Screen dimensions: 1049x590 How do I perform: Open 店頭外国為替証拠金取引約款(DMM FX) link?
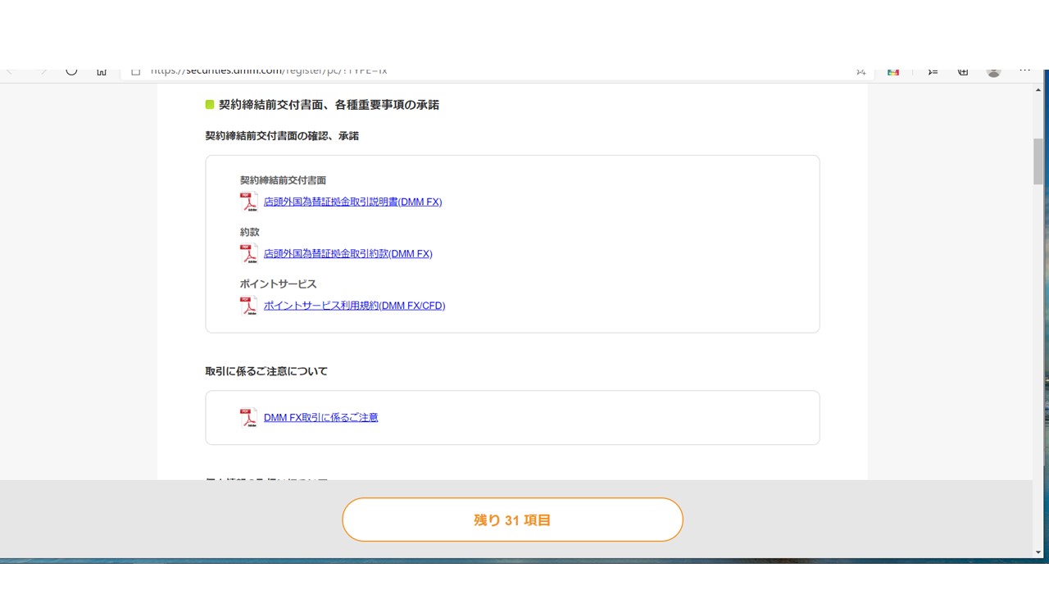pos(347,254)
